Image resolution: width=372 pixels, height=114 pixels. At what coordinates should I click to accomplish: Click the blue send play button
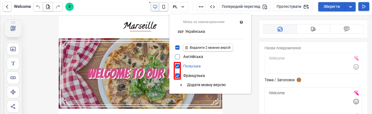(364, 7)
